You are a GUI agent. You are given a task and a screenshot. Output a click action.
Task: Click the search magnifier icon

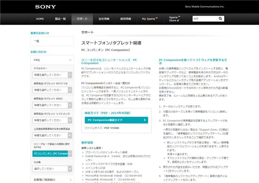pos(220,19)
